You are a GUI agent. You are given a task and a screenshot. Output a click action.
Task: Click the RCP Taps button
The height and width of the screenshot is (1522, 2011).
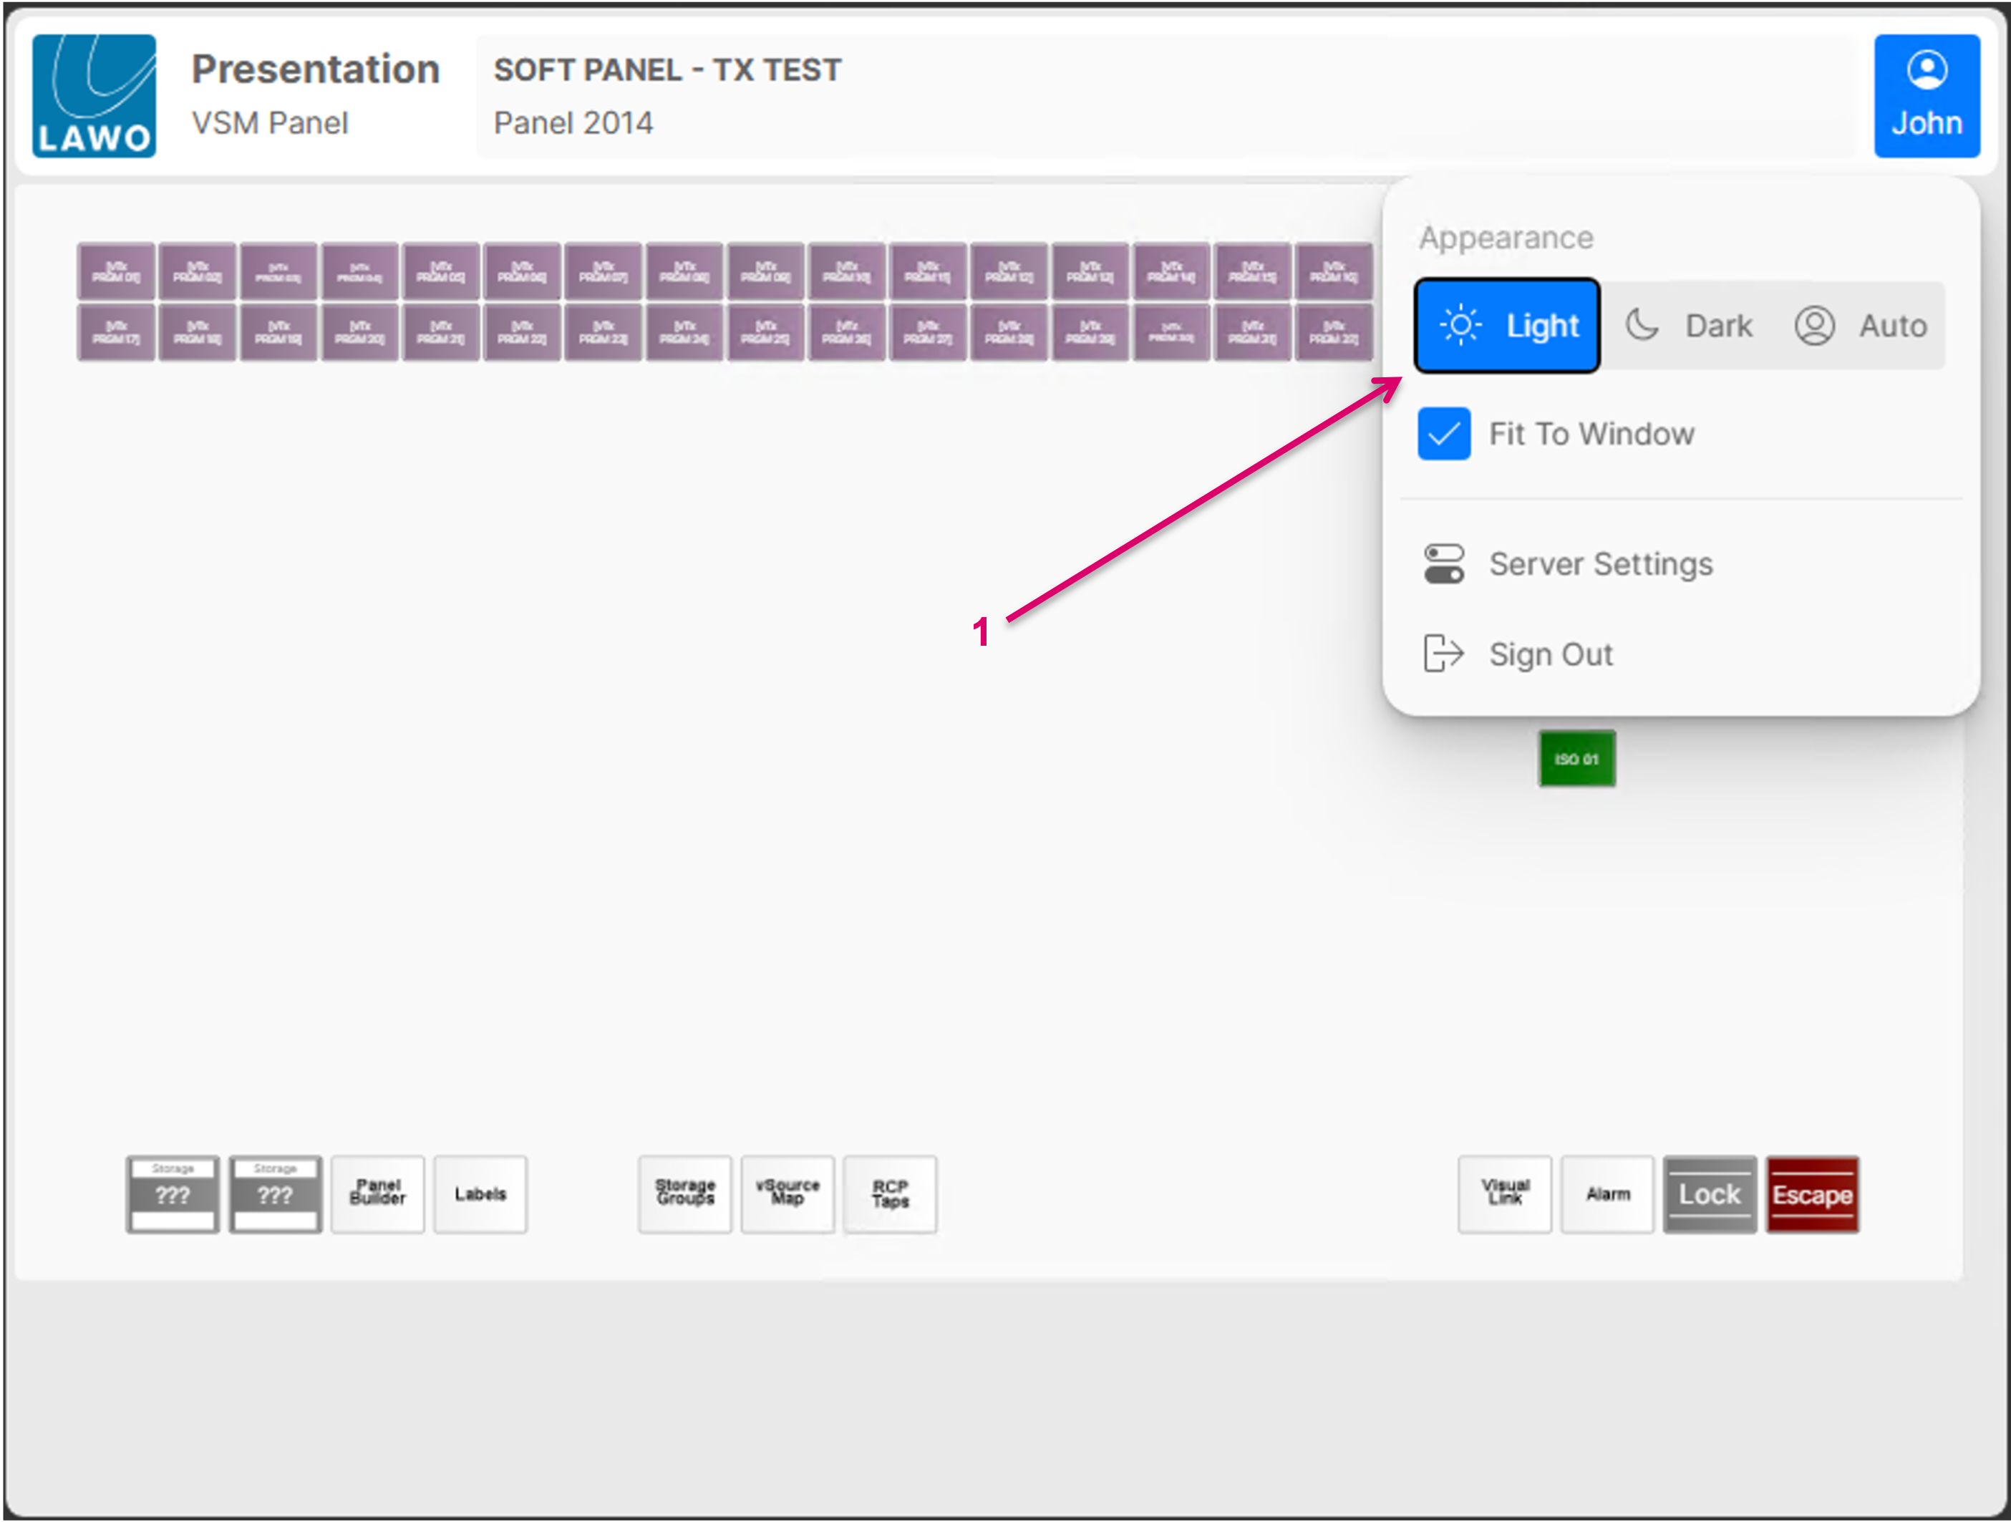click(x=890, y=1194)
